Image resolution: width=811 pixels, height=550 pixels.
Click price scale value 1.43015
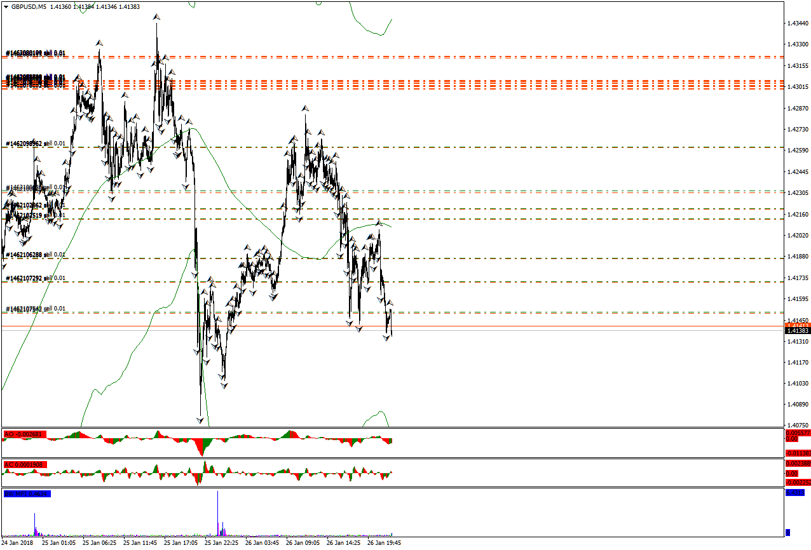click(x=797, y=86)
